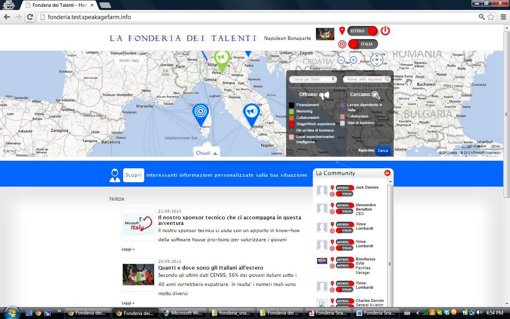Screen dimensions: 510x319
Task: Click the Cerca search button
Action: [x=383, y=150]
